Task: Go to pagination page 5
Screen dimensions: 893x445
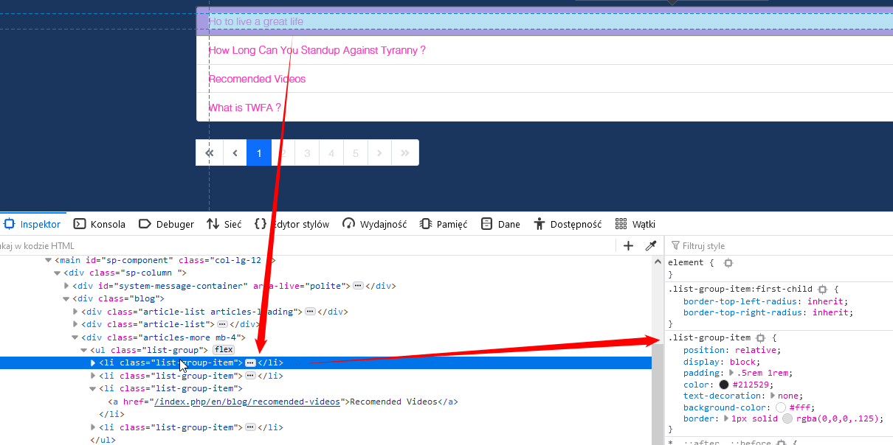Action: click(x=356, y=153)
